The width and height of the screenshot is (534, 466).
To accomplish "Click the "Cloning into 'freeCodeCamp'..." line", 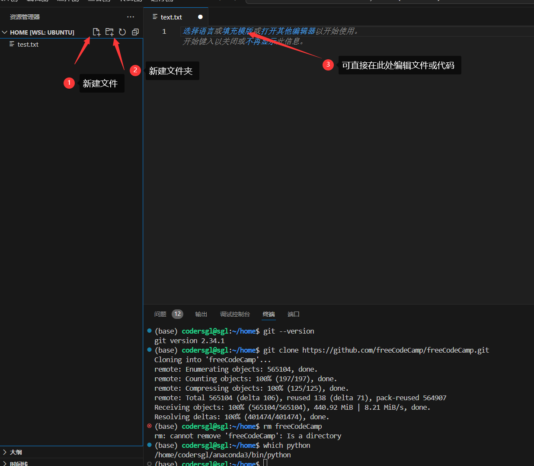I will point(212,360).
